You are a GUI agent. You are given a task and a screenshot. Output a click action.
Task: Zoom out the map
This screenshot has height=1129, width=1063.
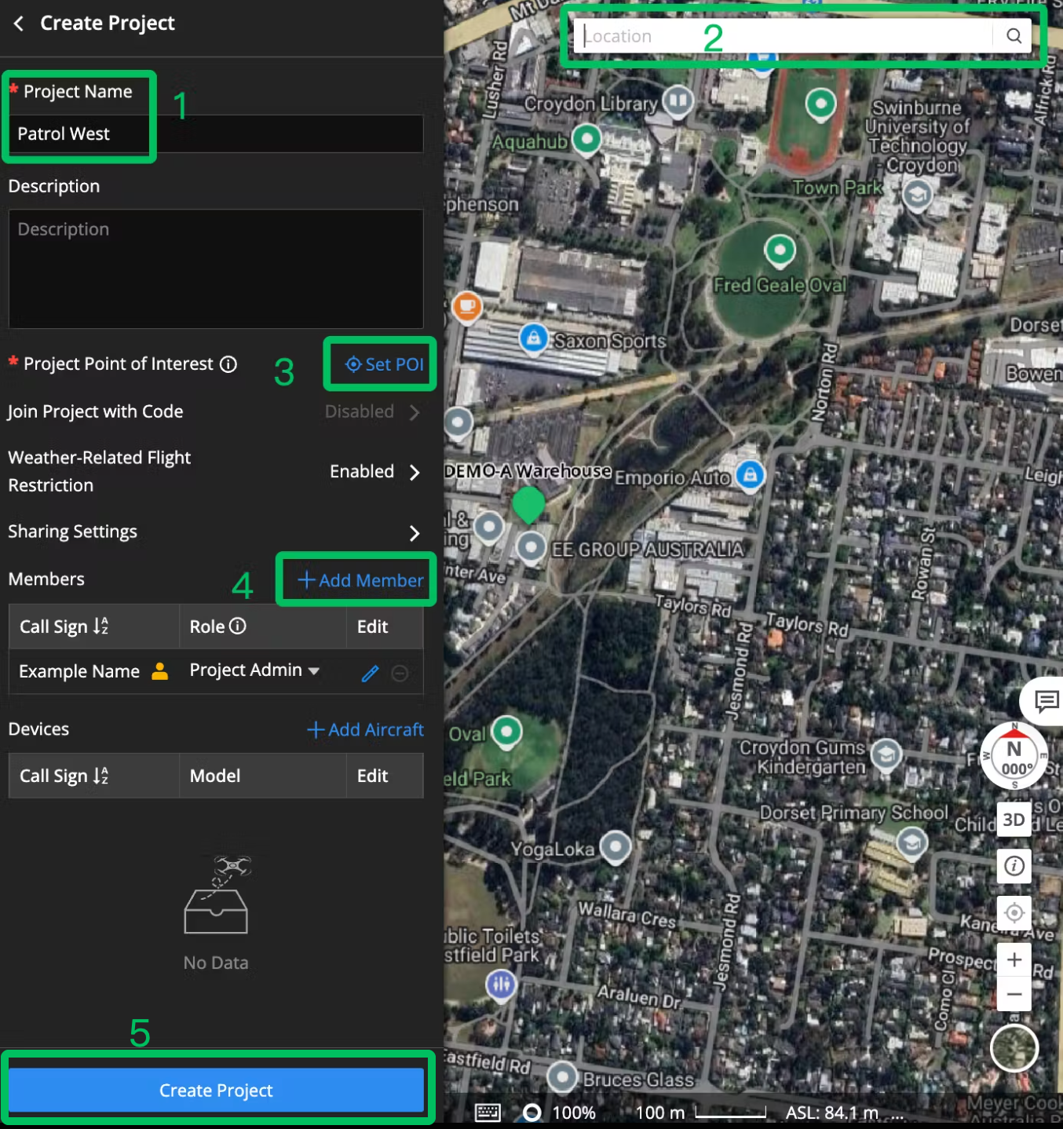coord(1014,994)
